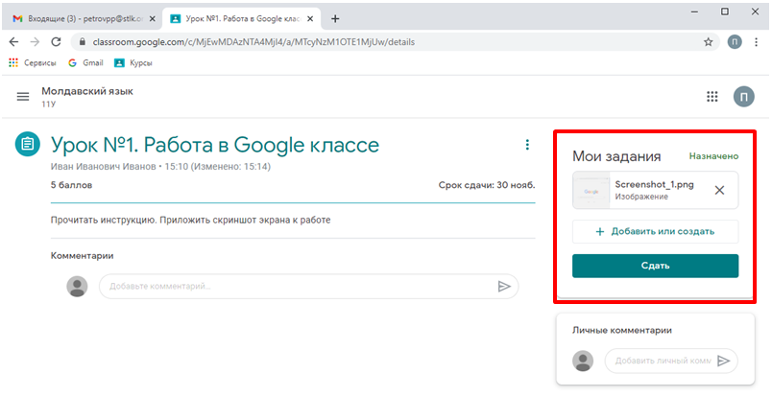772x397 pixels.
Task: Bookmark this page with star icon
Action: coord(709,42)
